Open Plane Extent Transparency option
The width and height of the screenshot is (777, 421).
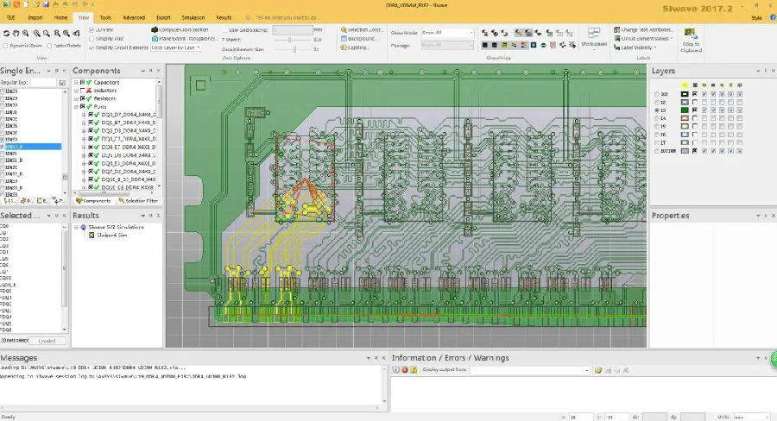pyautogui.click(x=186, y=39)
